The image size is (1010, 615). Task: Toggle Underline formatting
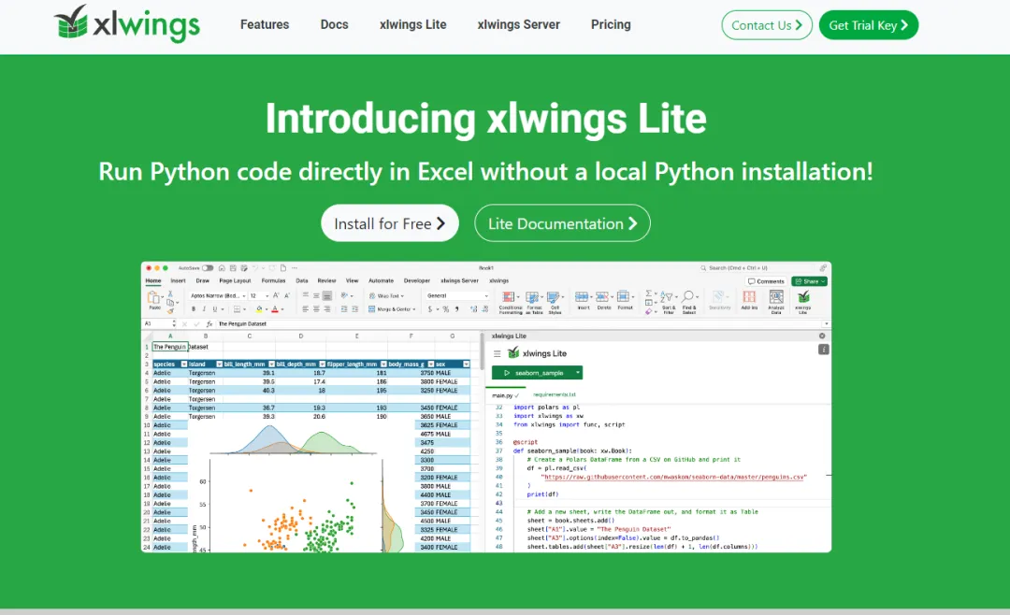point(214,309)
